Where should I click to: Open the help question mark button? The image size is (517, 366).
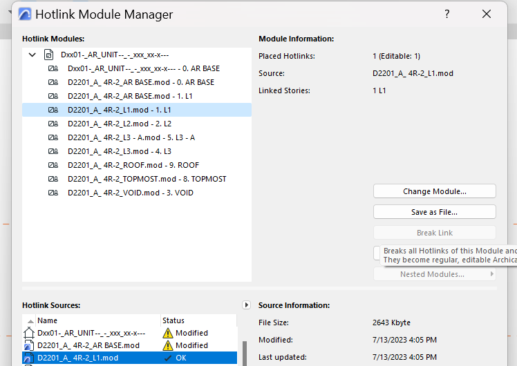[x=447, y=15]
